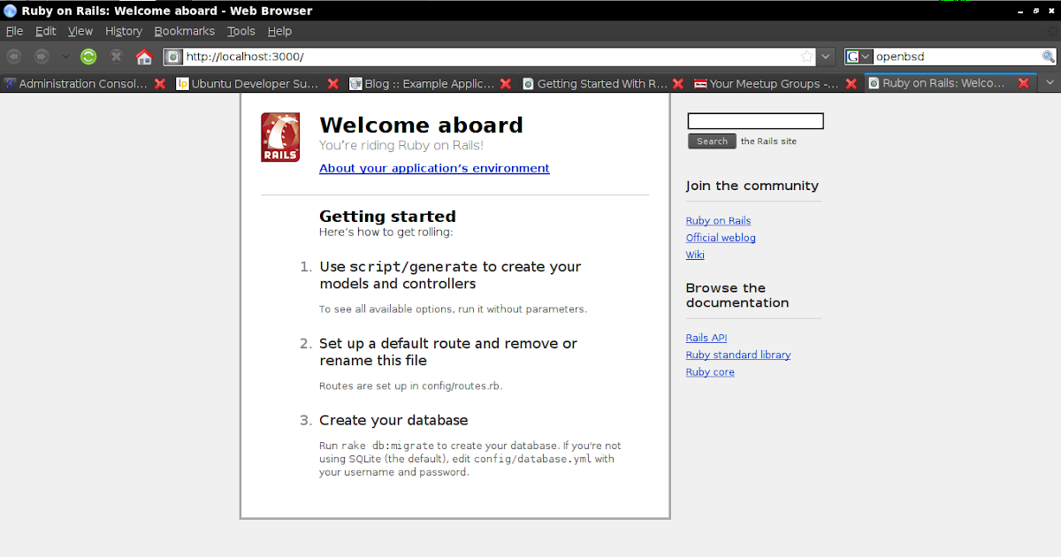Screen dimensions: 1061x557
Task: Close the Ubuntu Developer Su... tab
Action: coord(333,84)
